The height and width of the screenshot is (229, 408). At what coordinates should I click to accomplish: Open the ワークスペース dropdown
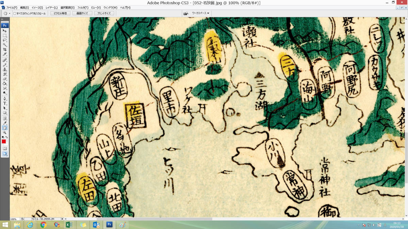201,13
